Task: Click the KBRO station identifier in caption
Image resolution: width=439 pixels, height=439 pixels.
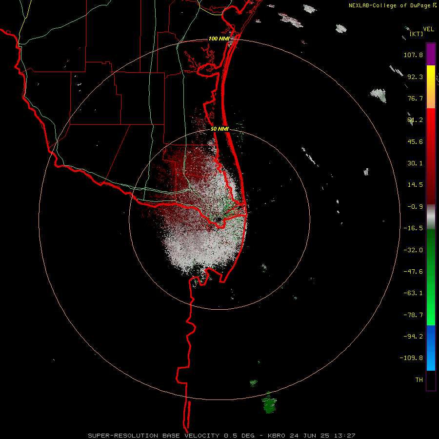Action: [x=277, y=436]
